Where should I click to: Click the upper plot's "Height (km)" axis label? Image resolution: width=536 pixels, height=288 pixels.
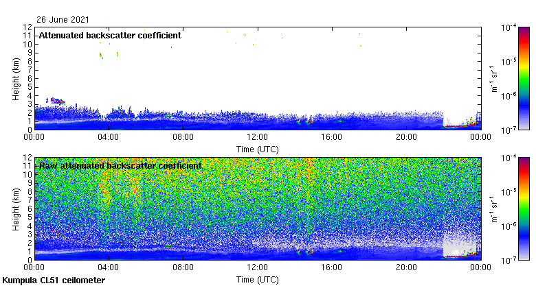coord(16,79)
